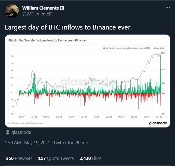Open the tagged glassnode account link

pos(22,132)
